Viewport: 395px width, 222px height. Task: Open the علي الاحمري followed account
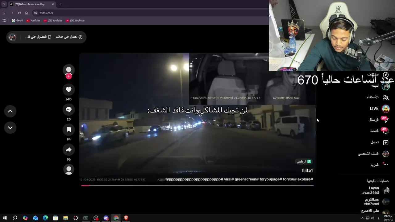tap(375, 211)
